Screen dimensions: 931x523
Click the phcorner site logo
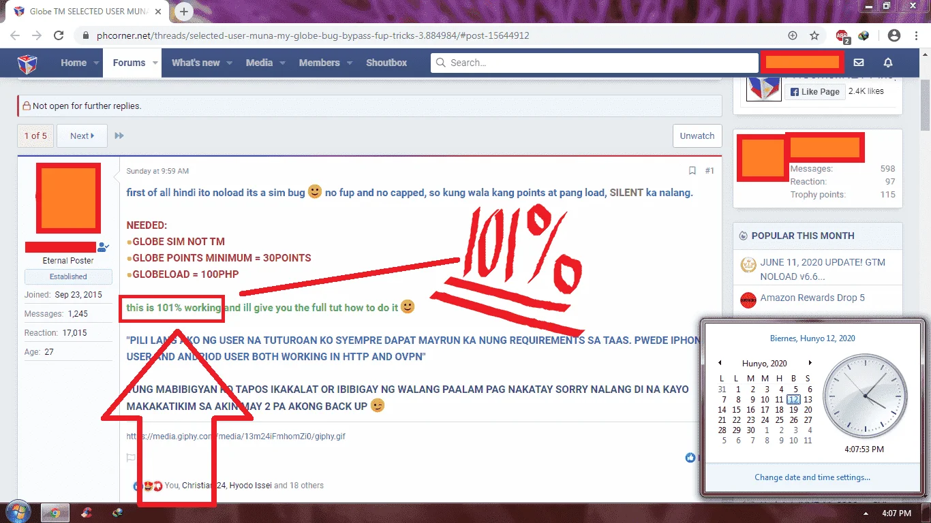pyautogui.click(x=27, y=63)
